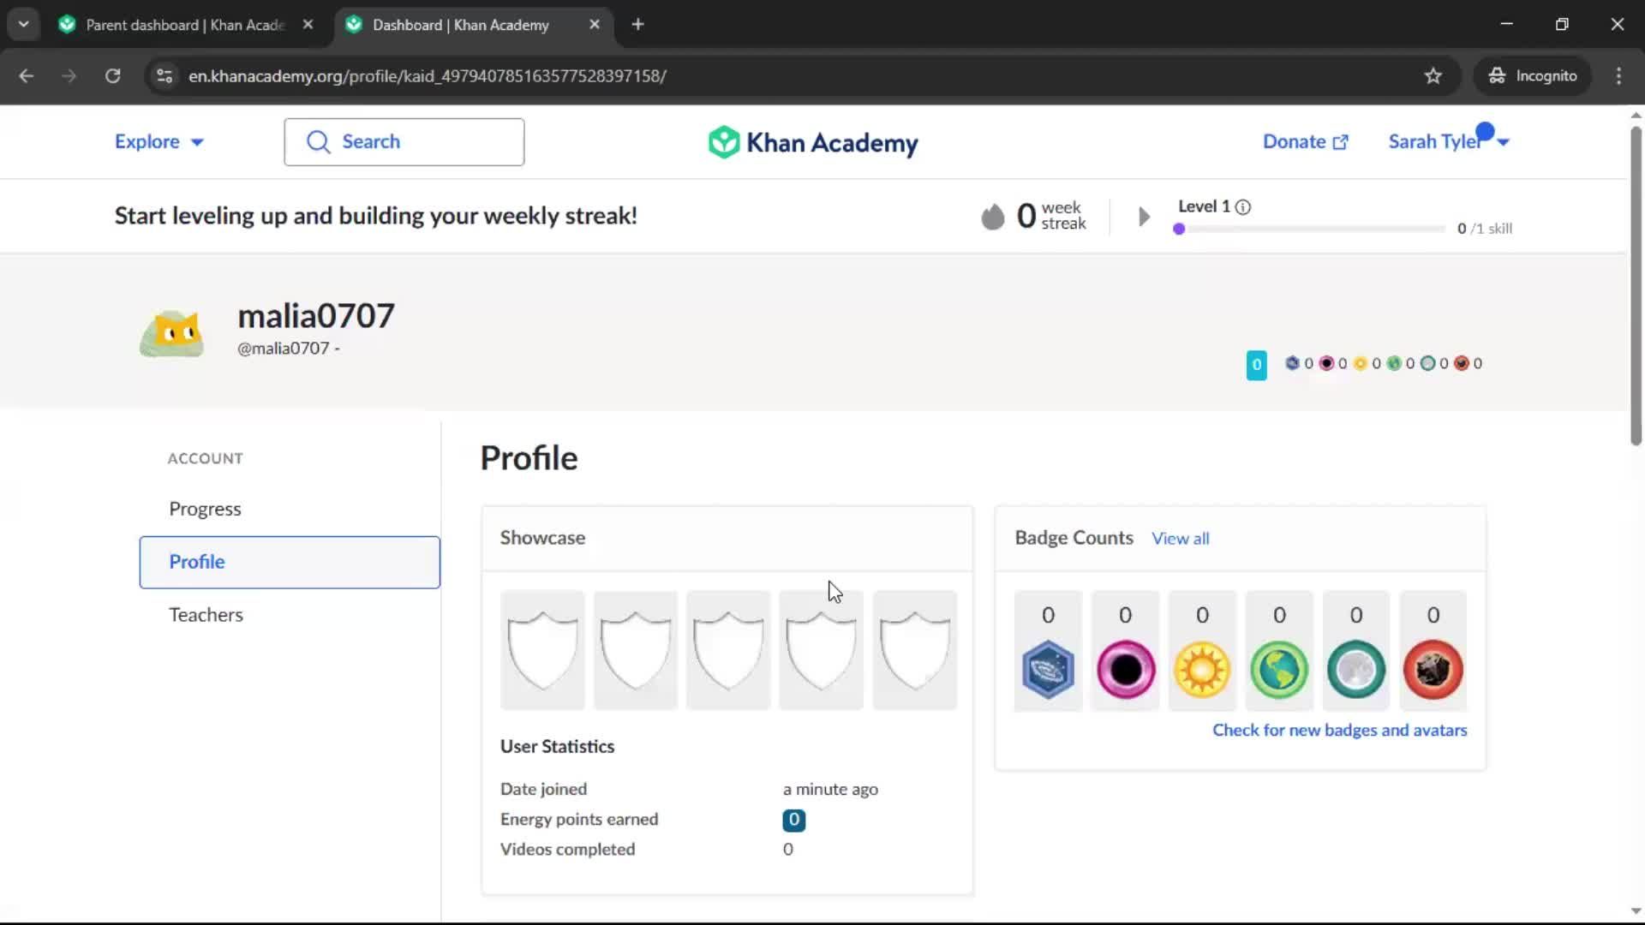Click the small black hole icon in header

1326,363
